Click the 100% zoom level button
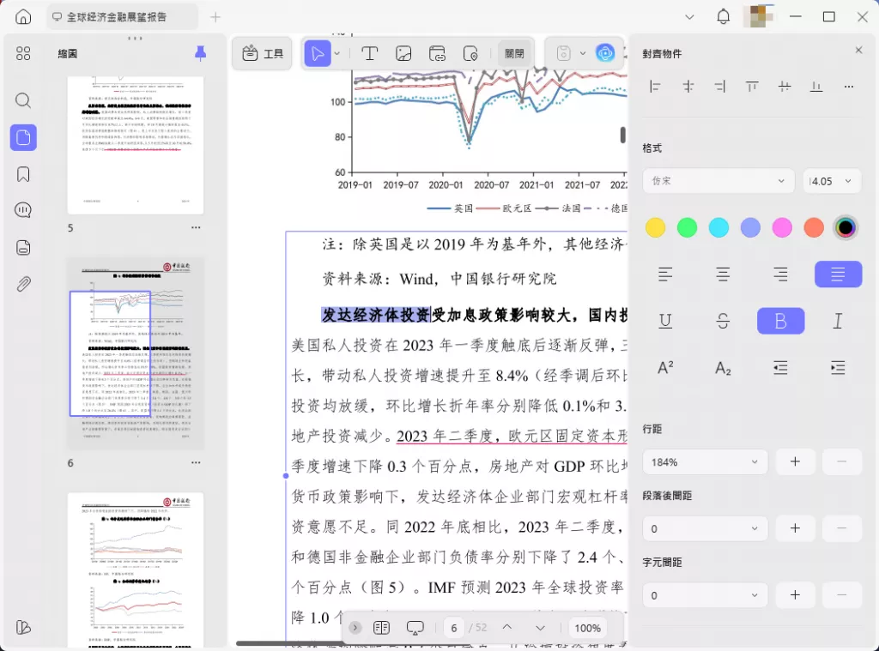Screen dimensions: 879x651 point(587,628)
